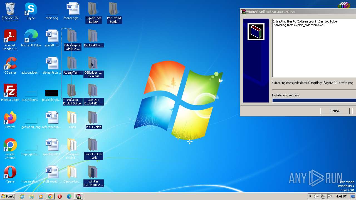Select the thereengla Word document
Viewport: 356px width, 200px height.
[73, 11]
